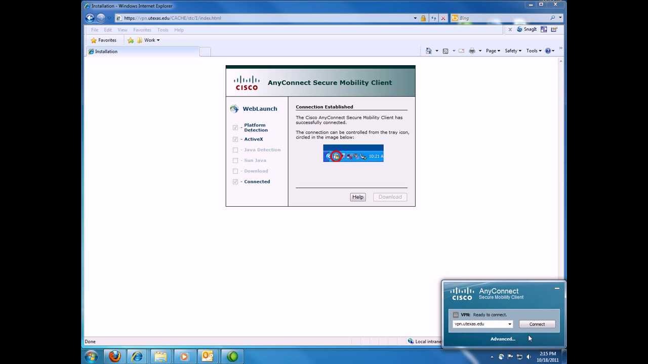Screen dimensions: 648x364
Task: Open Outlook from the taskbar
Action: pos(208,356)
